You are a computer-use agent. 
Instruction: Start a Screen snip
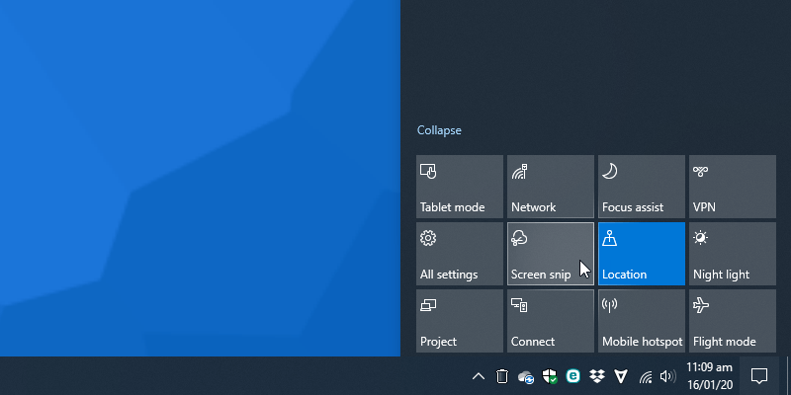click(551, 253)
